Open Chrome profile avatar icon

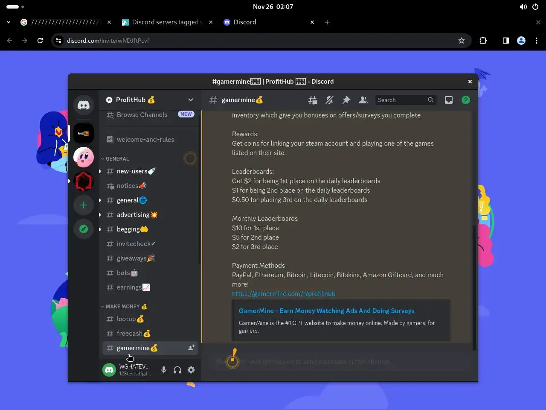(x=521, y=41)
